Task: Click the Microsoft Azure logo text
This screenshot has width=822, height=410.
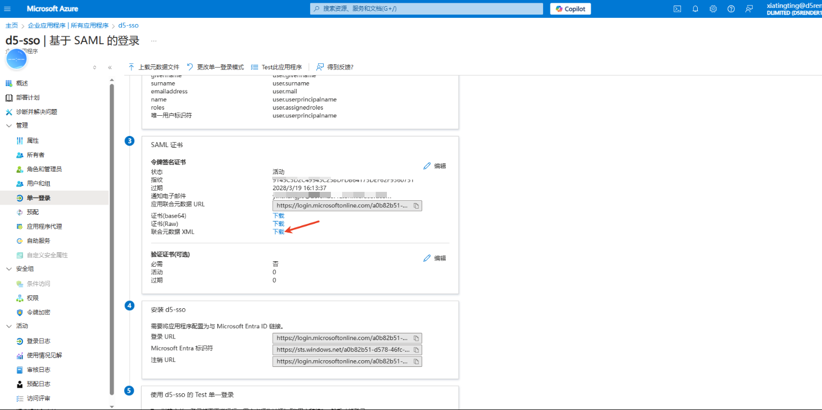Action: pyautogui.click(x=53, y=9)
